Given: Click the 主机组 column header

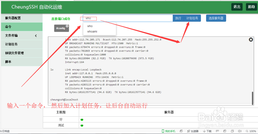Looking at the screenshot, I should coord(61,112).
